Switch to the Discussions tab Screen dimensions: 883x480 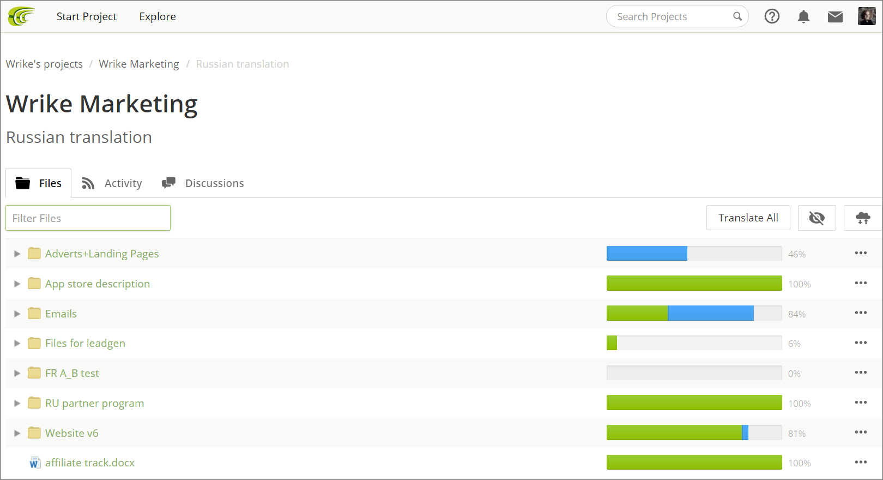click(x=203, y=183)
